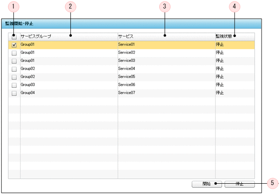Uncheck the Service01 row checkbox
Viewport: 280px width, 194px height.
tap(14, 45)
